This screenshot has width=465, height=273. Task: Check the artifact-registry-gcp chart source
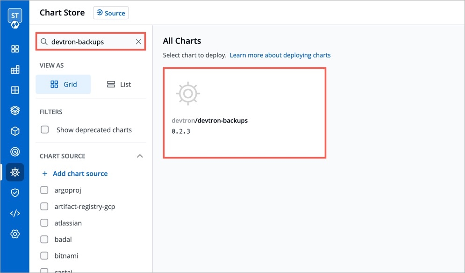click(x=44, y=206)
